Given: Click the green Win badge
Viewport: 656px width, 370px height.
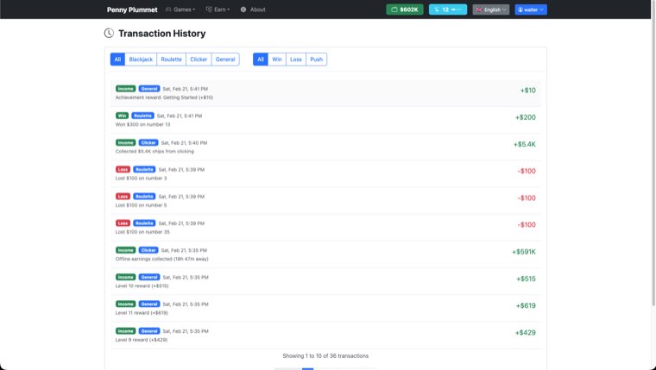Looking at the screenshot, I should (122, 116).
